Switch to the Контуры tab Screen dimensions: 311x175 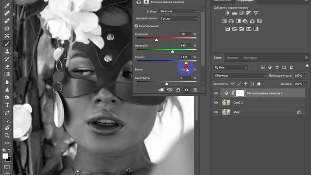coord(250,57)
